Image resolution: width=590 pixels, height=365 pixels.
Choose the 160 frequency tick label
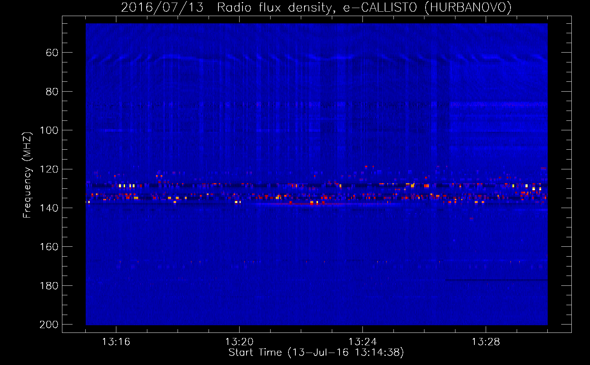[x=49, y=247]
